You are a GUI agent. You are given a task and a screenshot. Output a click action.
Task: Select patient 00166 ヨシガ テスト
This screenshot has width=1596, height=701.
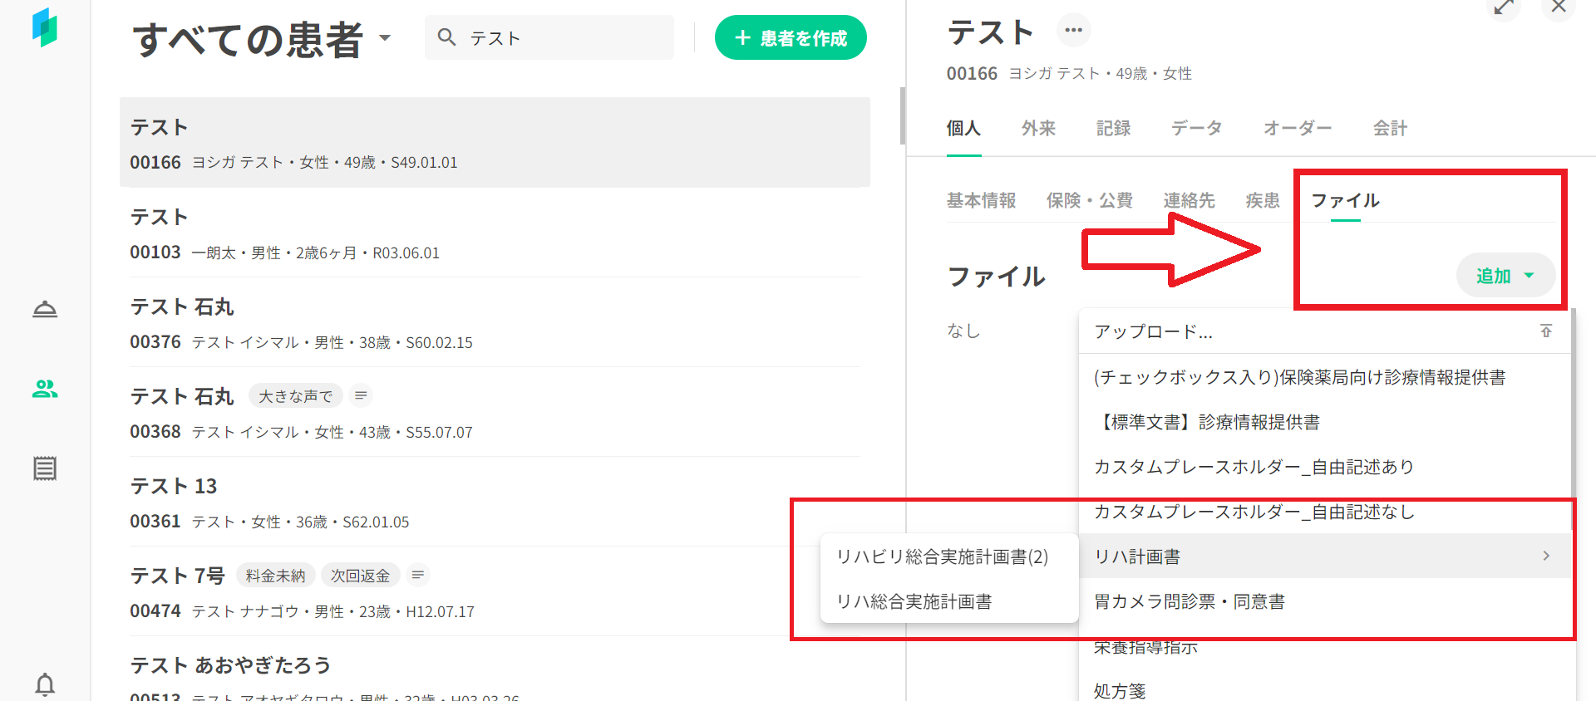tap(495, 142)
